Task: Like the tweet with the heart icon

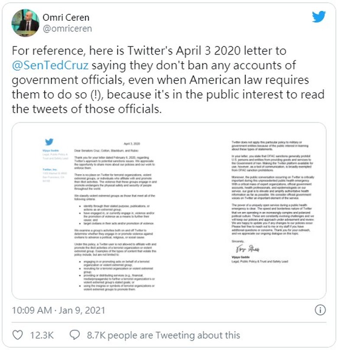Action: pos(18,335)
